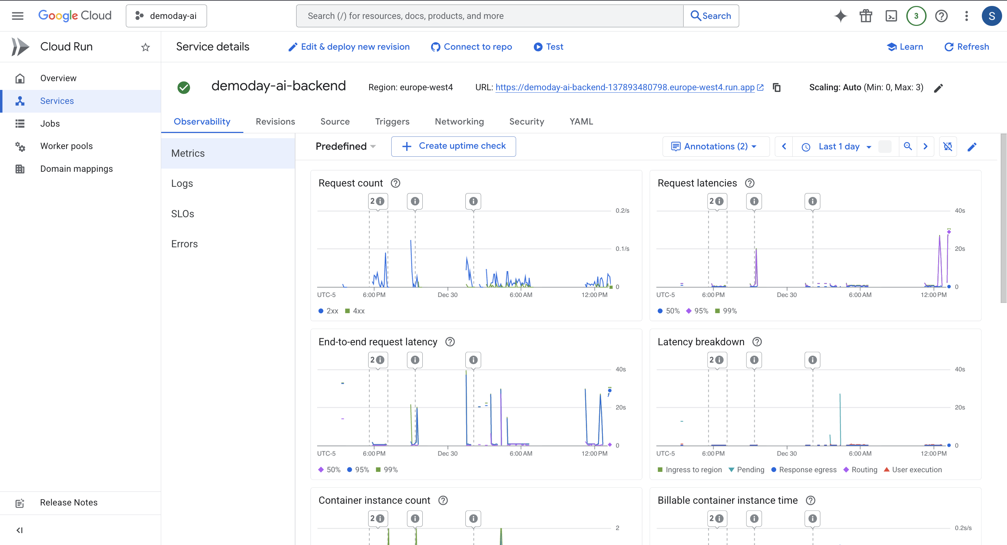This screenshot has height=545, width=1007.
Task: Click the magnifier to reset time zoom
Action: (908, 147)
